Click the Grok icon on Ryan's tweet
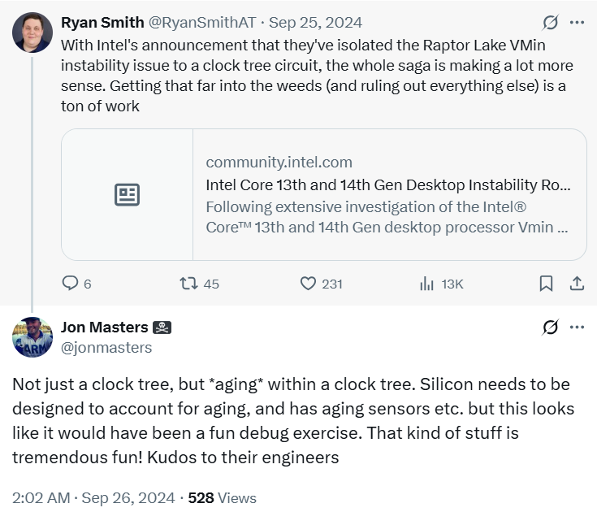The height and width of the screenshot is (512, 597). pos(550,22)
